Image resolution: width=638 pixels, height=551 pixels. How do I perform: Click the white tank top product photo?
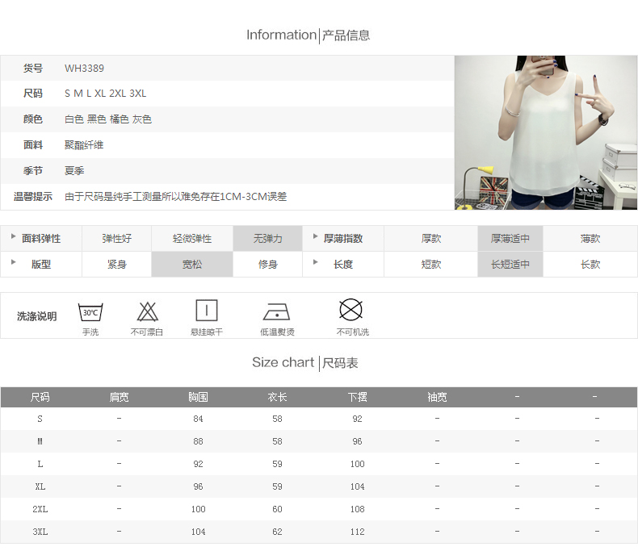(x=546, y=132)
